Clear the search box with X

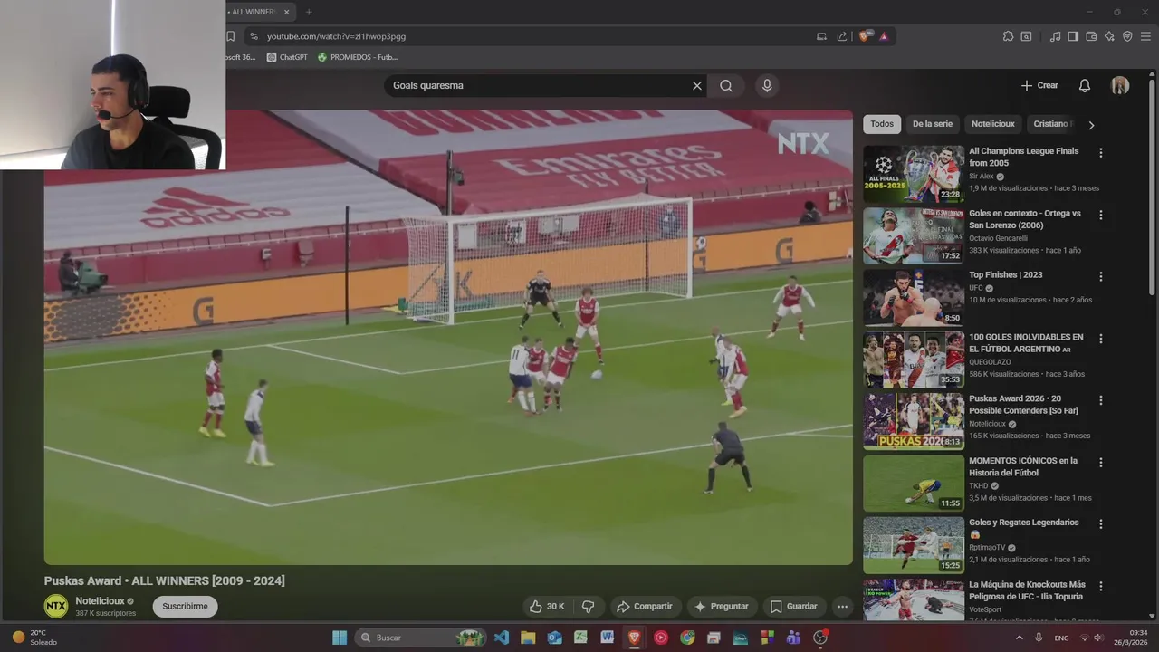point(697,85)
